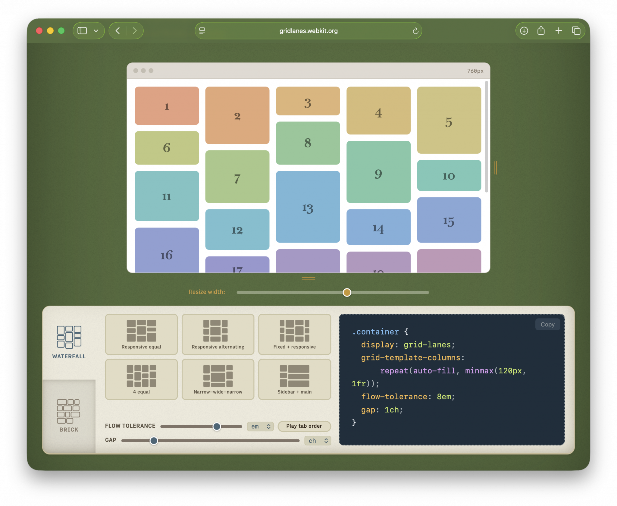Choose the Fixed + responsive layout

294,334
